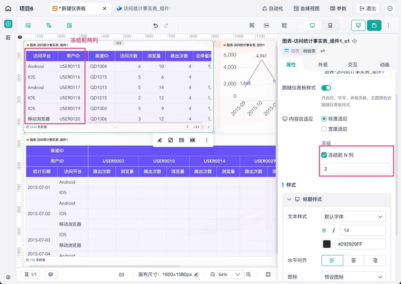Open the 访问统计事实表_组件1 tab

click(144, 8)
